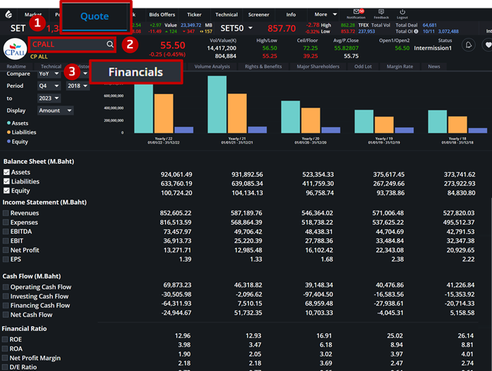Viewport: 492px width, 371px height.
Task: Click the 2018 ROE value 26.14
Action: (x=465, y=336)
